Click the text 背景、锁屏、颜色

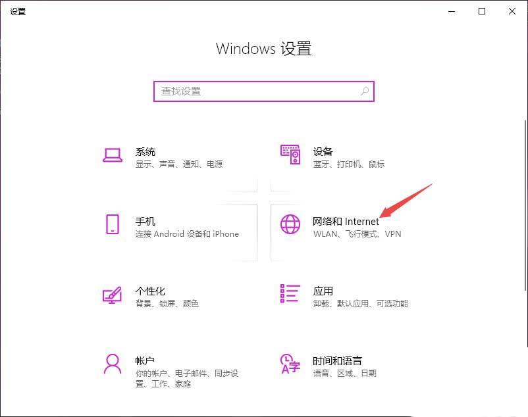(x=167, y=304)
